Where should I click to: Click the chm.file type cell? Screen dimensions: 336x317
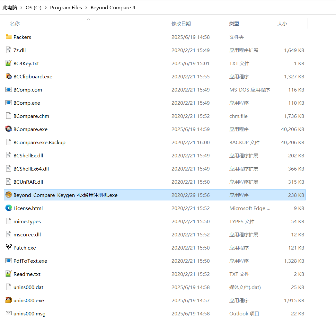(238, 116)
